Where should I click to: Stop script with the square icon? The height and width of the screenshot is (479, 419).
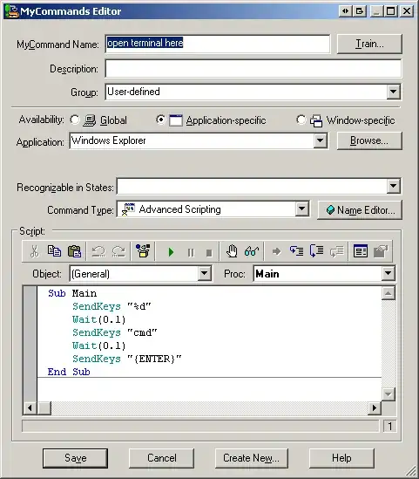[209, 253]
